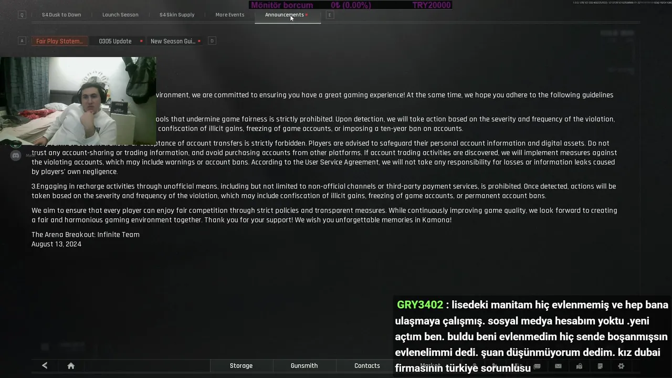Screen dimensions: 672x378
Task: Open the Fair Play Statement announcement
Action: (59, 41)
